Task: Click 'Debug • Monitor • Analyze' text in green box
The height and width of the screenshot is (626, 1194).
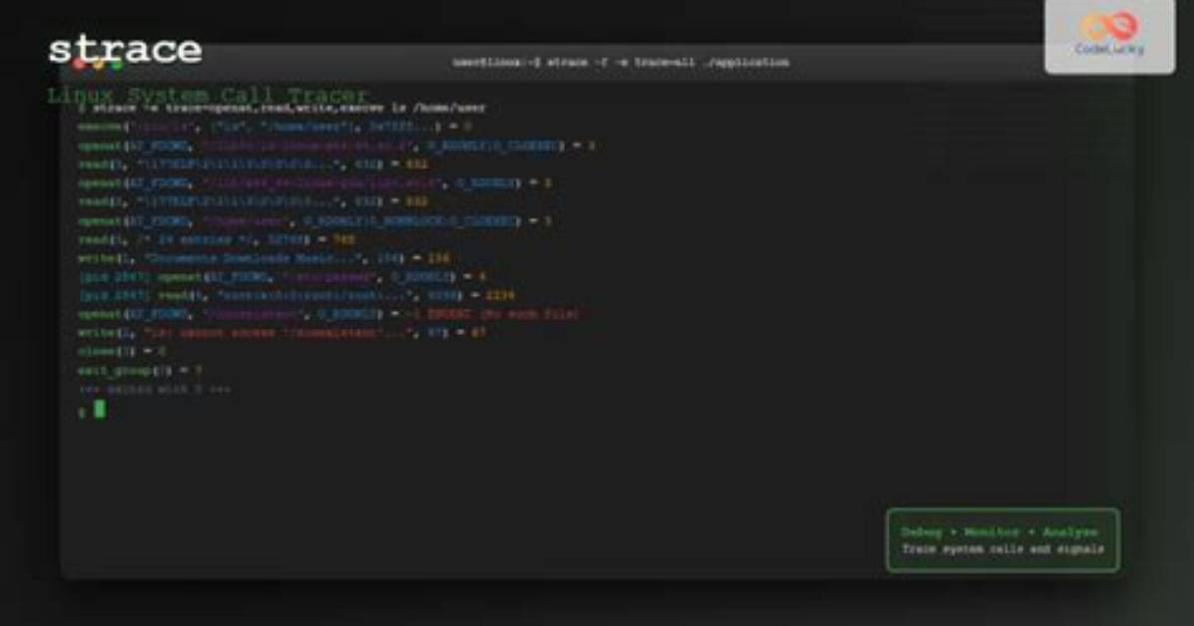Action: click(999, 531)
